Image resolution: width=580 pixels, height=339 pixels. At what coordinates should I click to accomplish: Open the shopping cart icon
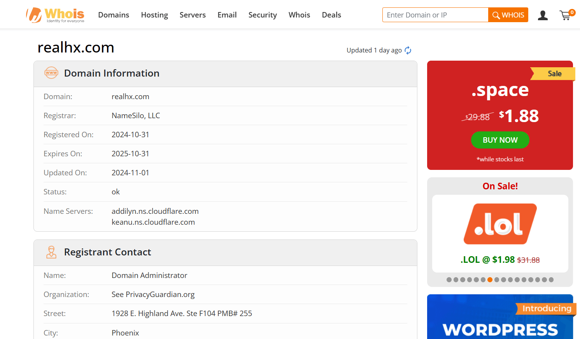coord(567,15)
